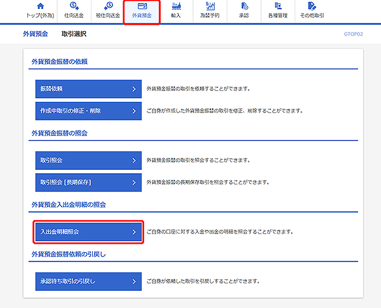Click the 承認待ち取引の引戻し button

click(x=88, y=281)
